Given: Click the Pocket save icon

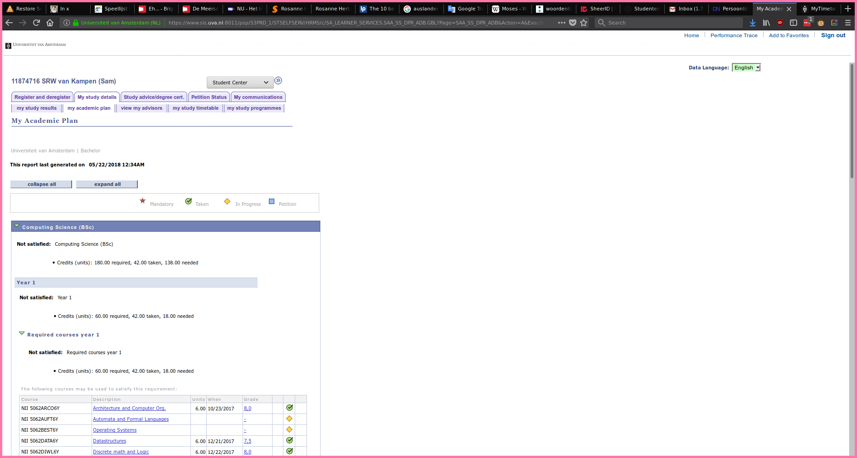Looking at the screenshot, I should coord(573,23).
